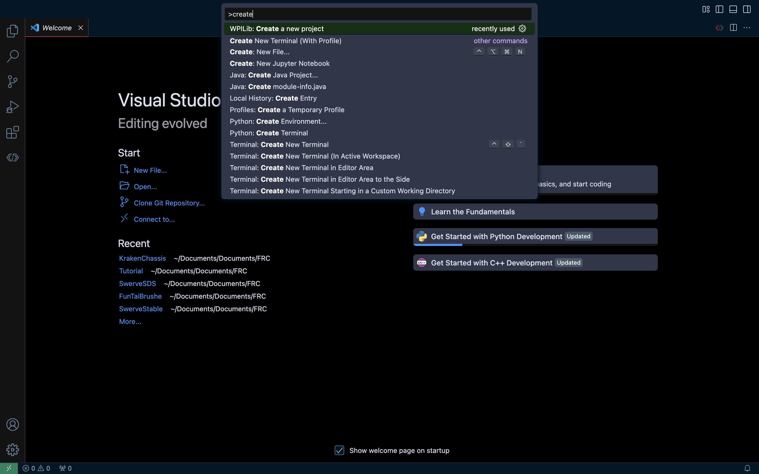Viewport: 759px width, 474px height.
Task: Open the Extensions view icon
Action: point(13,132)
